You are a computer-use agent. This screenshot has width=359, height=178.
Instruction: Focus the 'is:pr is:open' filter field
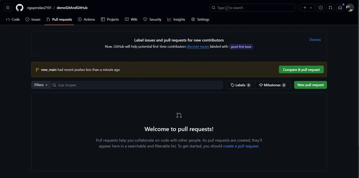click(136, 85)
